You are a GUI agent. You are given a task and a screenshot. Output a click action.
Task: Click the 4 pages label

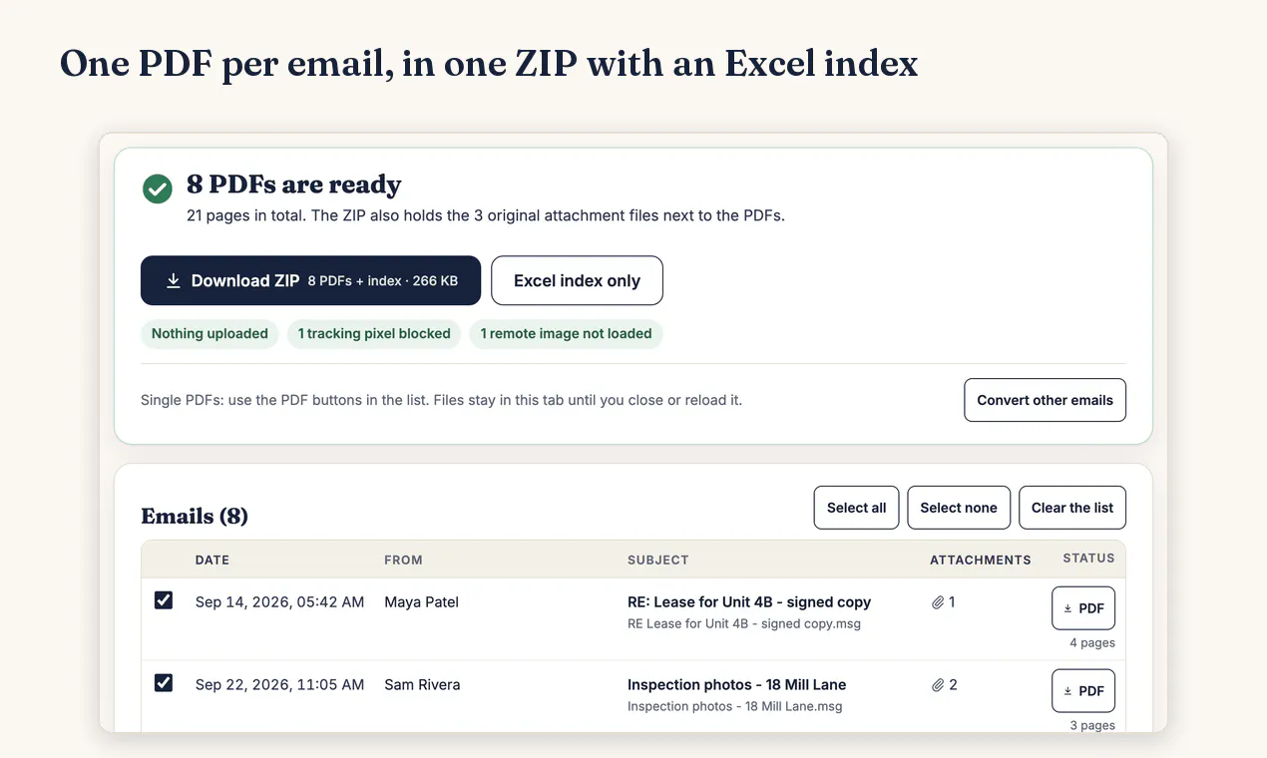click(x=1092, y=642)
